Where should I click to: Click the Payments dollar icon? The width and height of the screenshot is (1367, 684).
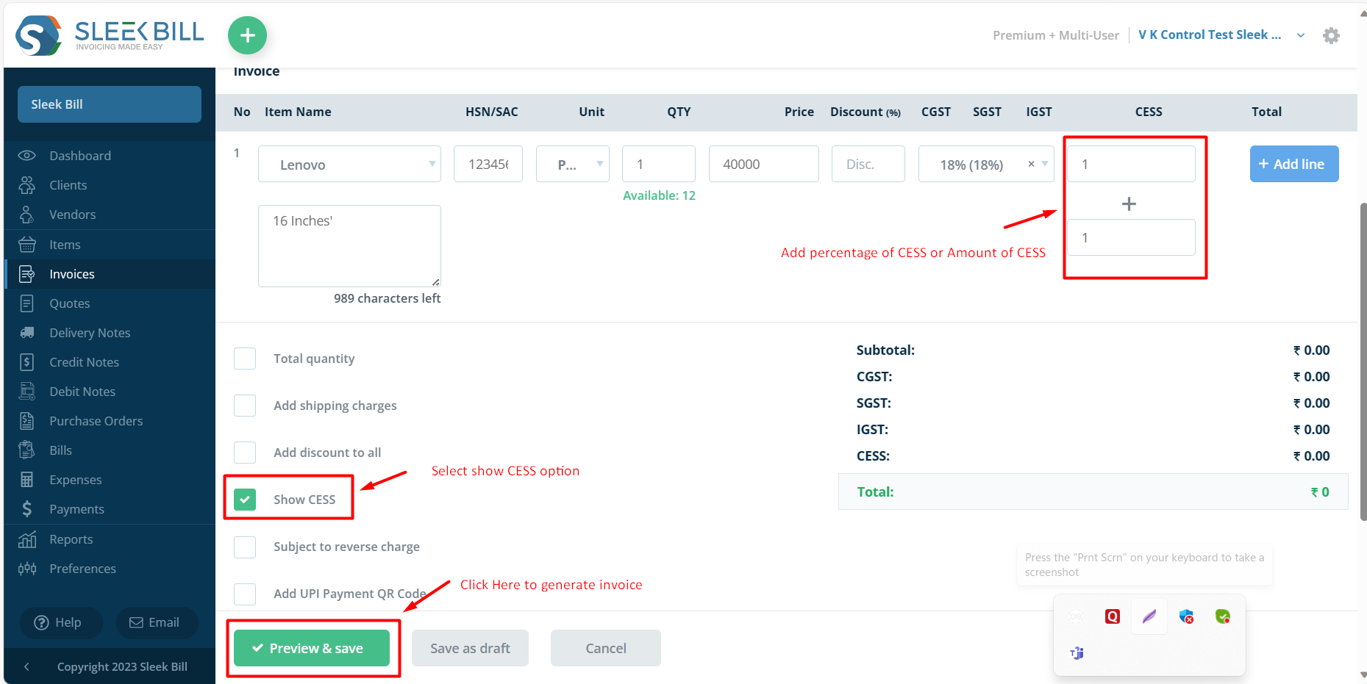(27, 509)
